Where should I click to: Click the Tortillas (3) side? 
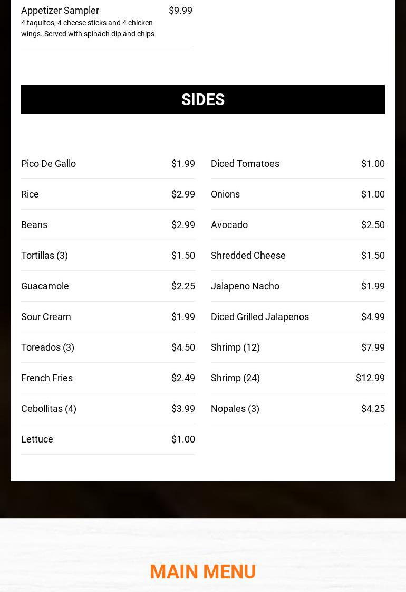pyautogui.click(x=44, y=256)
